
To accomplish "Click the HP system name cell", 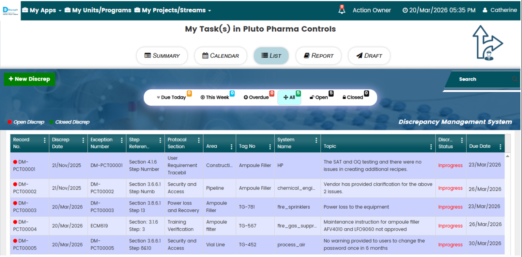I will click(x=280, y=165).
